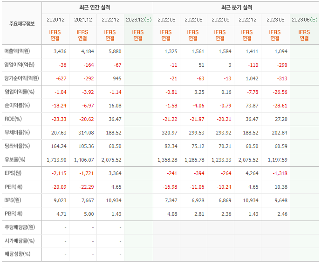Click quarterly net income value 1,042

click(x=252, y=78)
